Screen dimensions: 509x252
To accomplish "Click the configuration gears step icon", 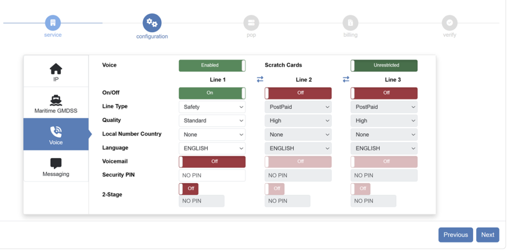I will click(x=152, y=23).
